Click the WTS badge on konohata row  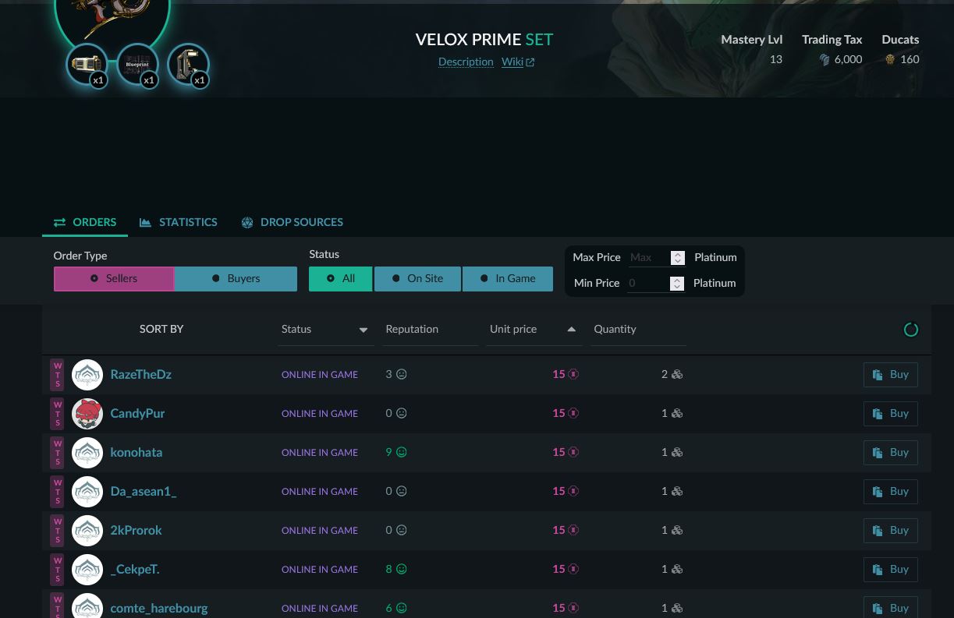tap(57, 453)
